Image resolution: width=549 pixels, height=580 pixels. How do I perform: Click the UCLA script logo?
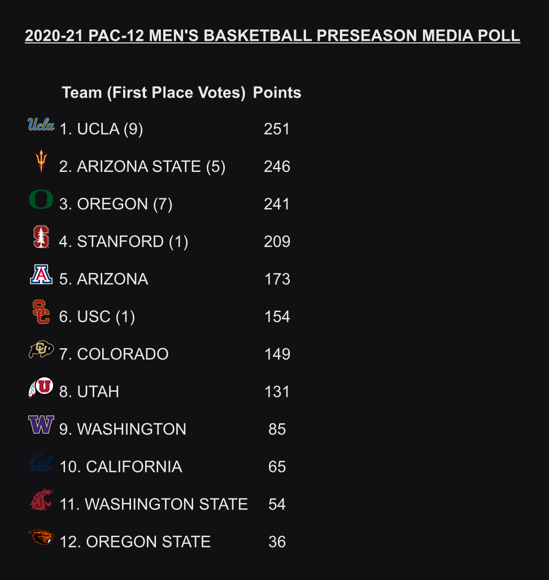tap(41, 125)
